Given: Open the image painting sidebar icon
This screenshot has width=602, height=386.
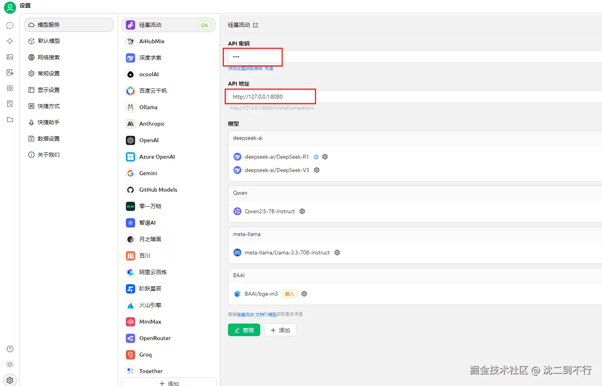Looking at the screenshot, I should 10,57.
